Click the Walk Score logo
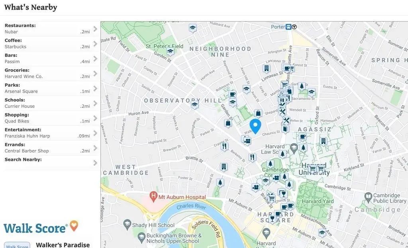The height and width of the screenshot is (248, 408). coord(41,227)
